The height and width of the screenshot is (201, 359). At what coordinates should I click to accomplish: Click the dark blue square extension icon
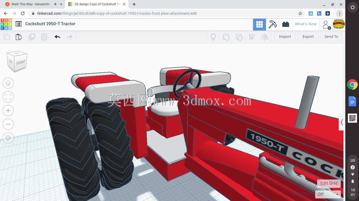328,13
